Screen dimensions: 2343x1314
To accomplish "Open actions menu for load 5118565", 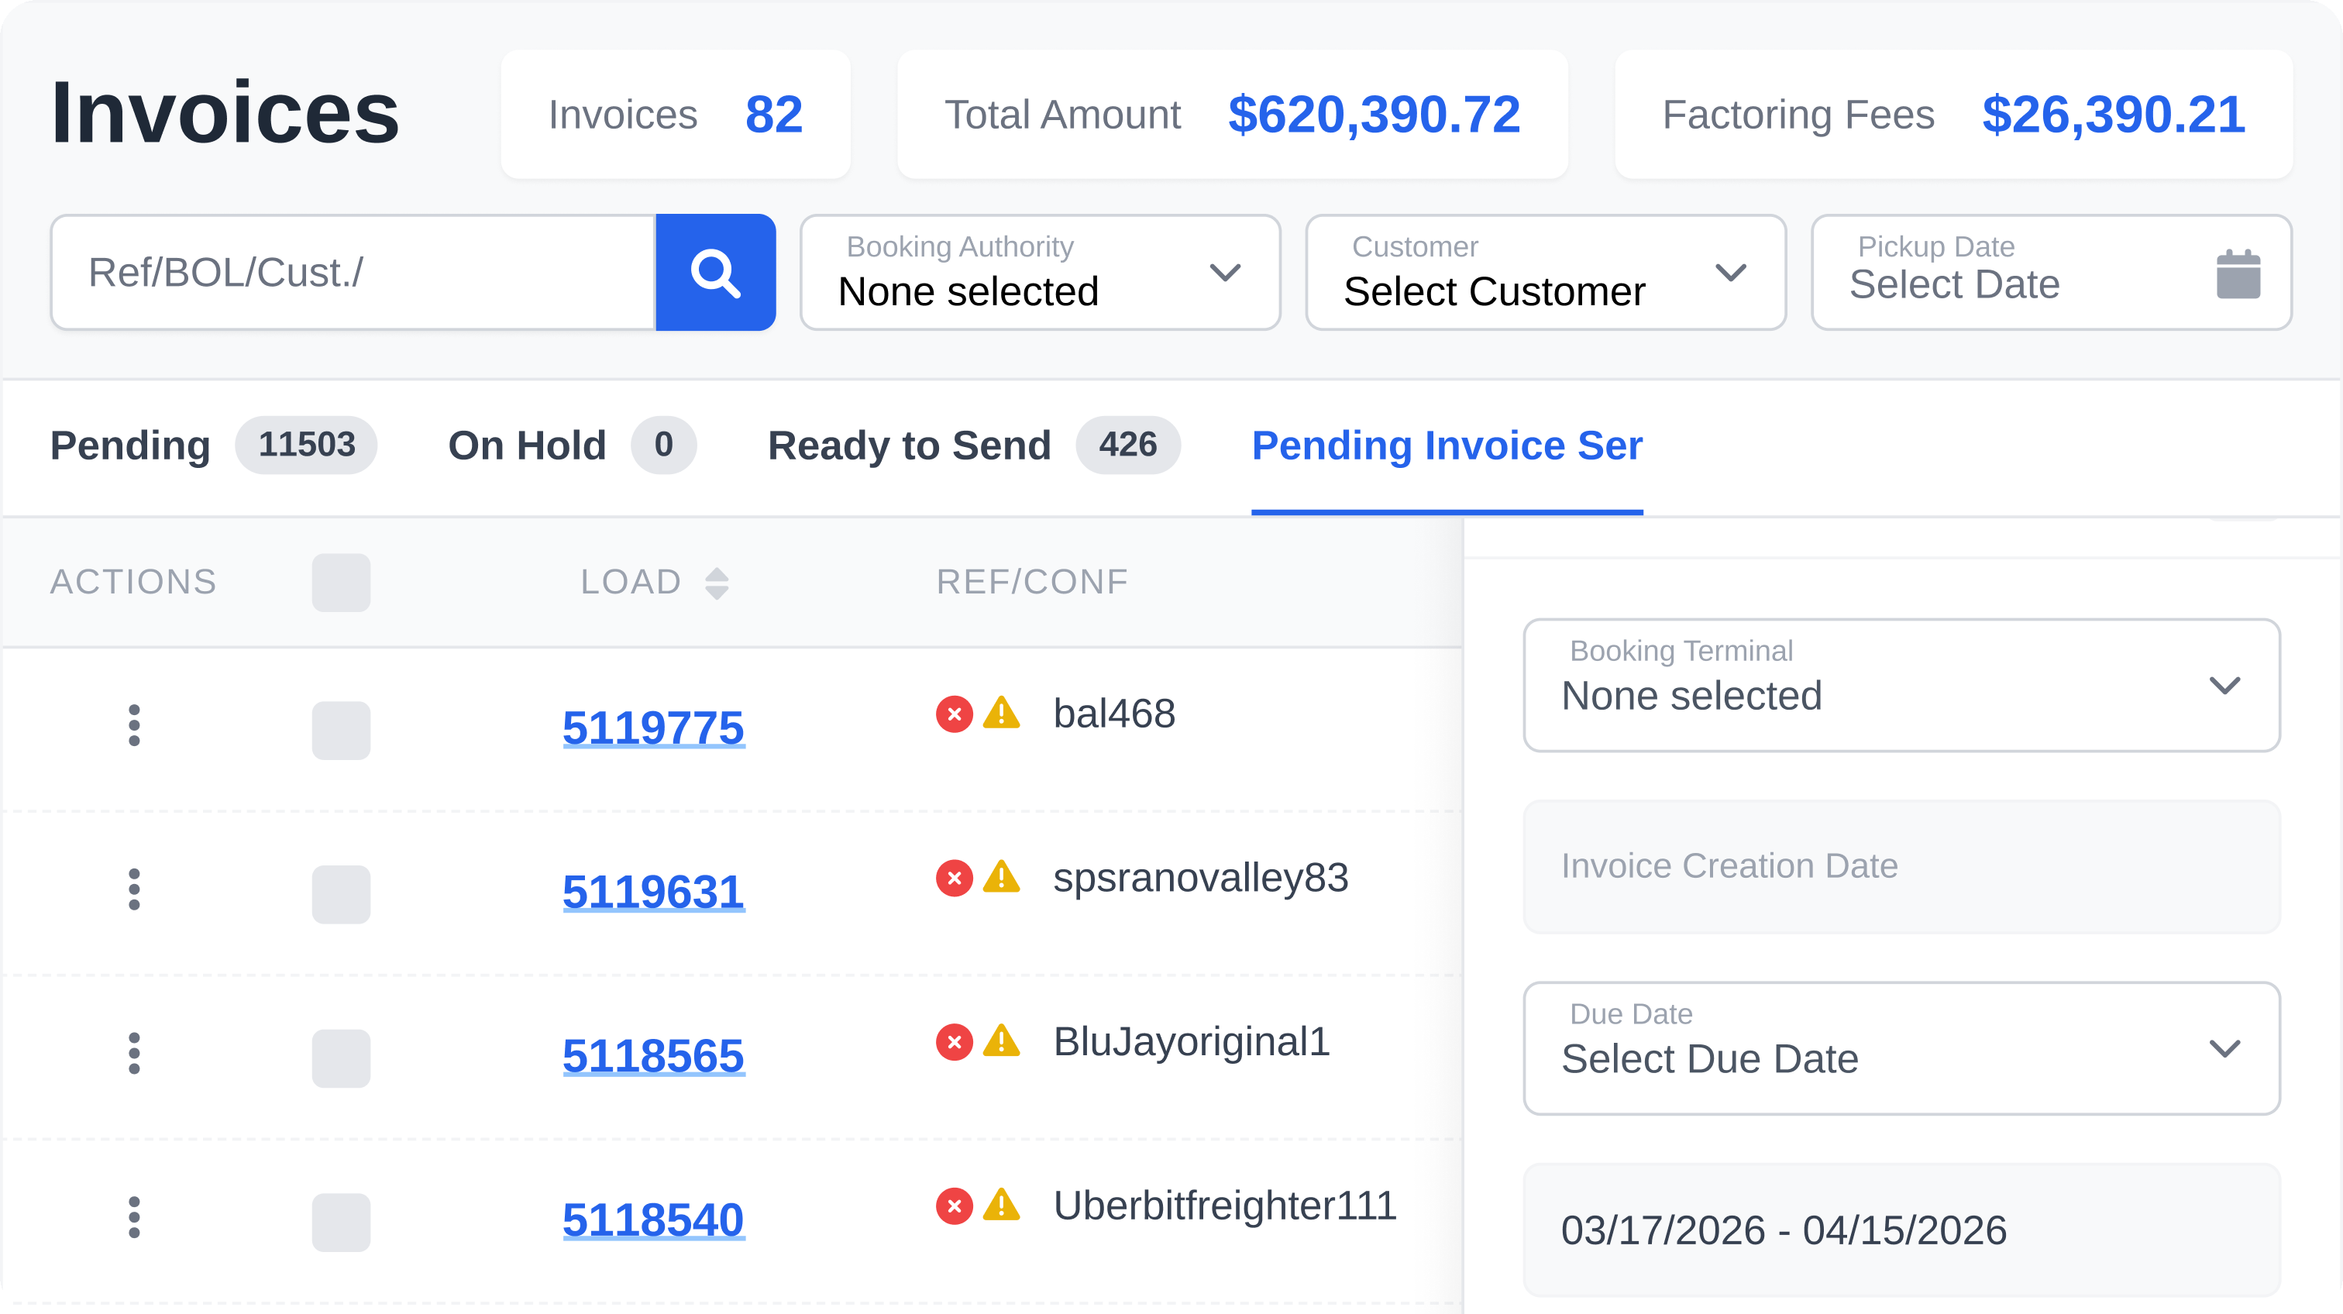I will click(135, 1053).
